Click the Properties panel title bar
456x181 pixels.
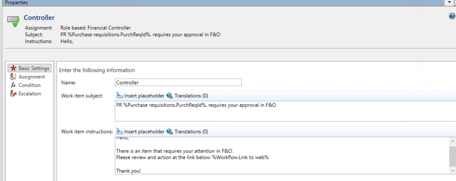tap(178, 3)
